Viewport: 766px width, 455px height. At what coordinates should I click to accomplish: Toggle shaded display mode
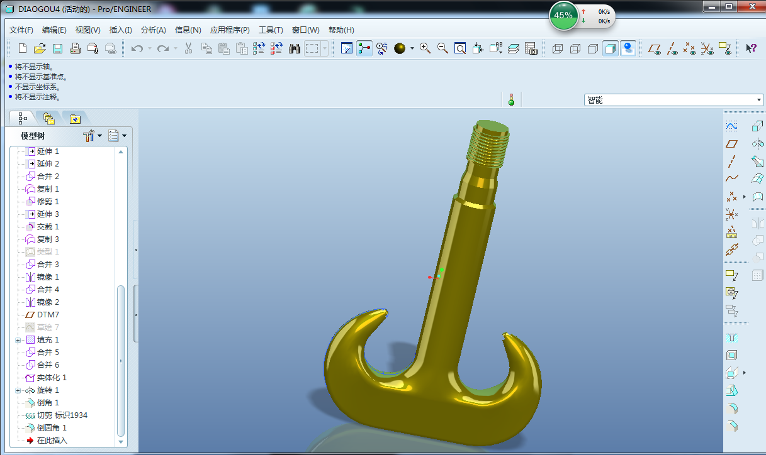610,48
